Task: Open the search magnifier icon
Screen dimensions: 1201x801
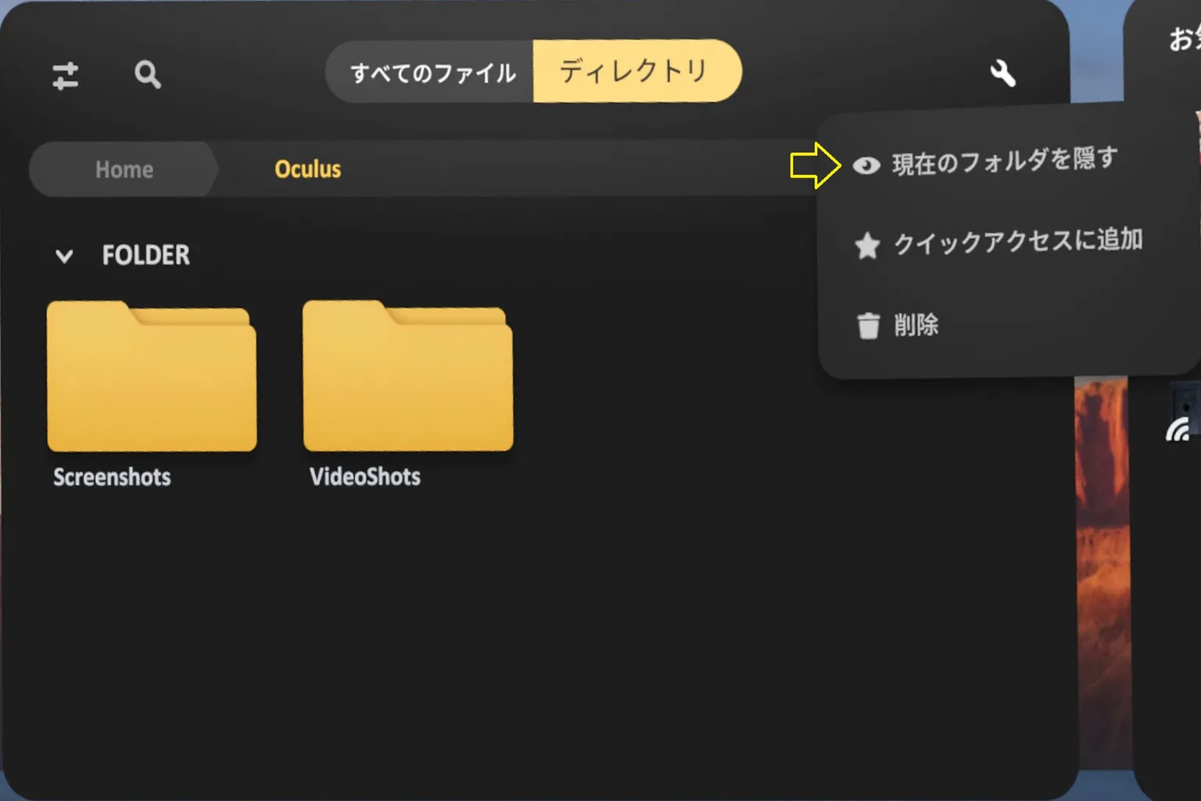Action: click(148, 75)
